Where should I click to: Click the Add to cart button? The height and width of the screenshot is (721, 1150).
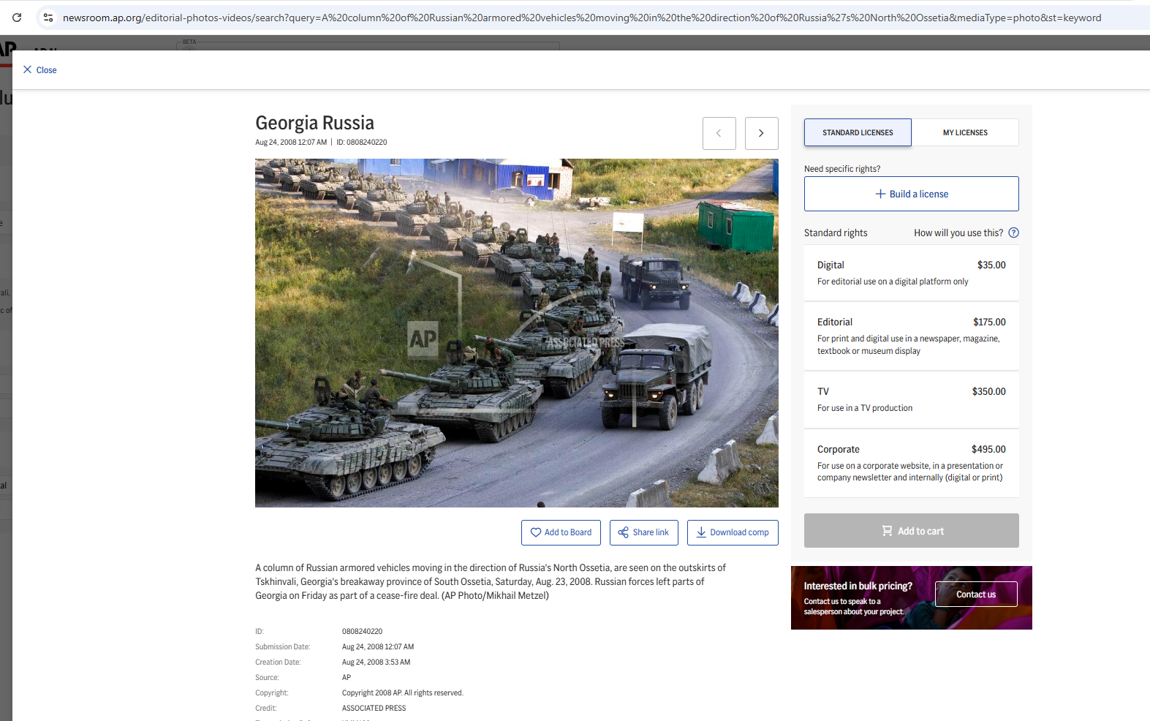[x=911, y=531]
